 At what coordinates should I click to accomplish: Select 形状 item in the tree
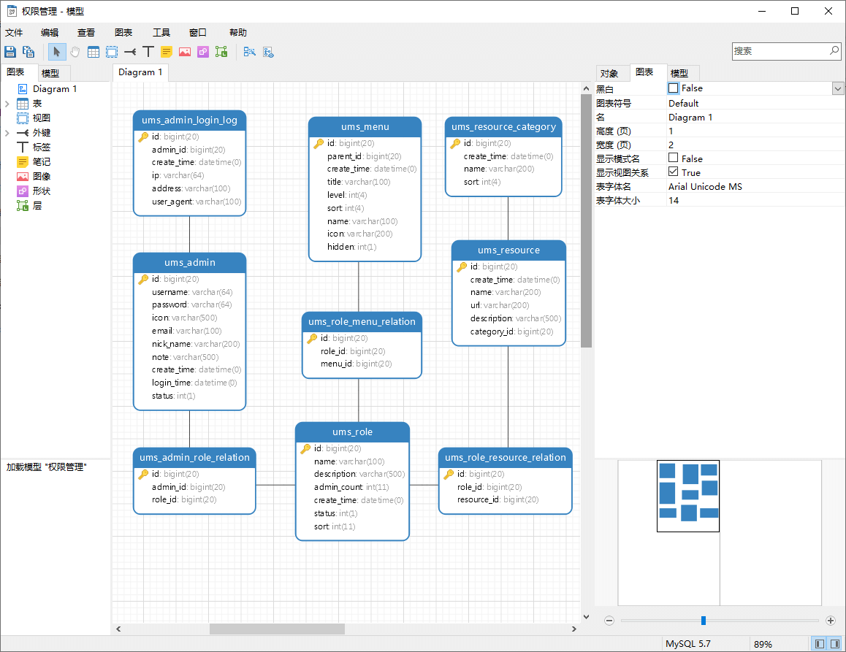point(42,191)
